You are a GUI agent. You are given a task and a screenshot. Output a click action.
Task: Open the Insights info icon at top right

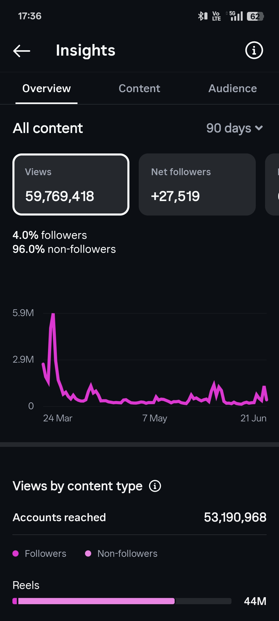point(254,50)
